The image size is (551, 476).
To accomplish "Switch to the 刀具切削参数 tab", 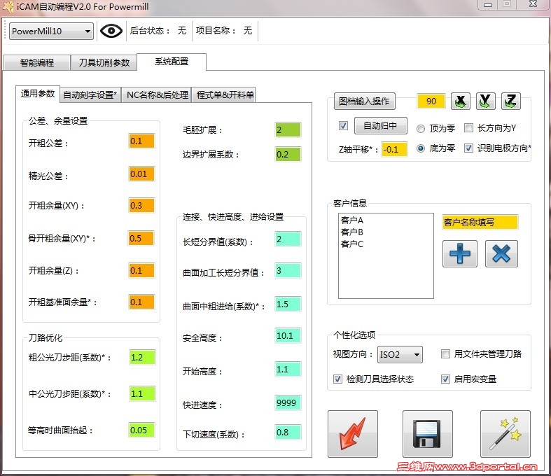I will tap(104, 62).
